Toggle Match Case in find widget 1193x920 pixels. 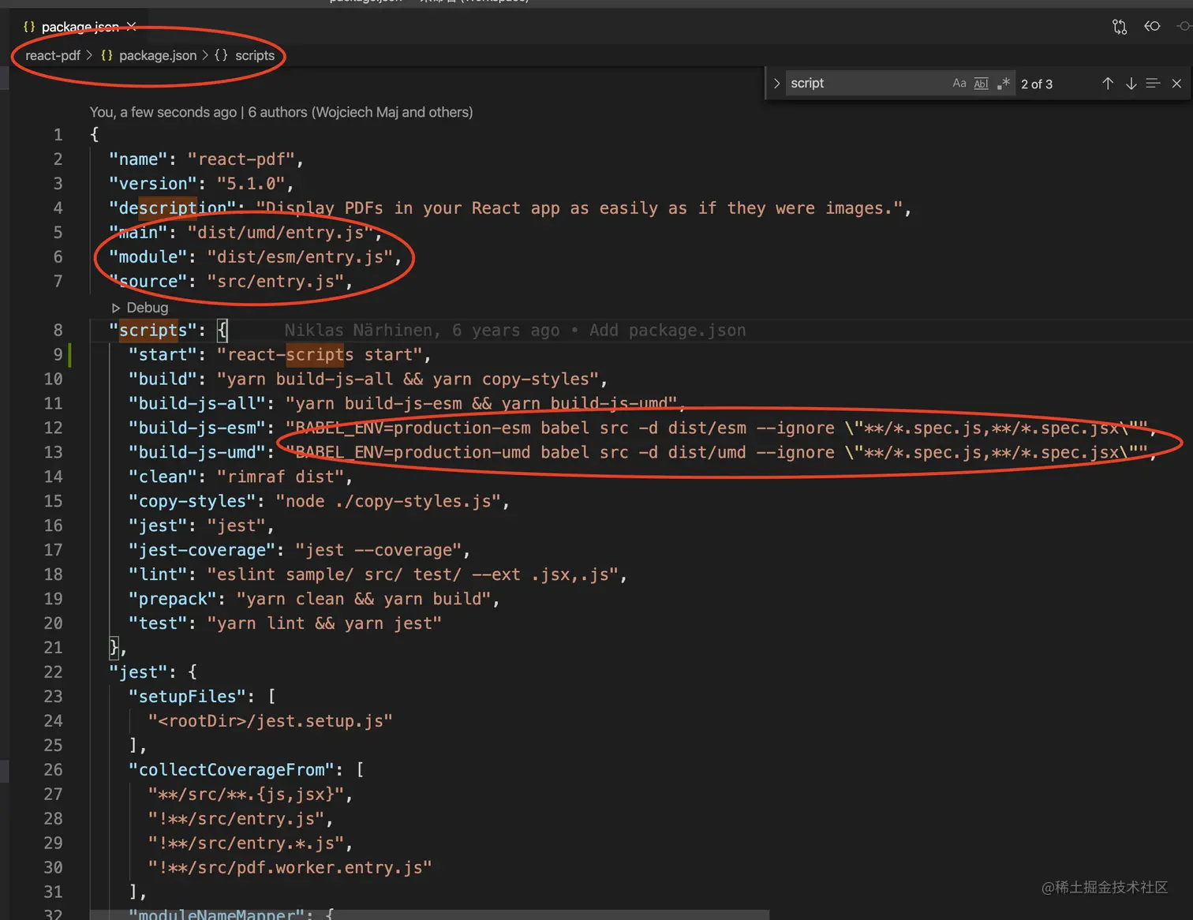tap(959, 84)
